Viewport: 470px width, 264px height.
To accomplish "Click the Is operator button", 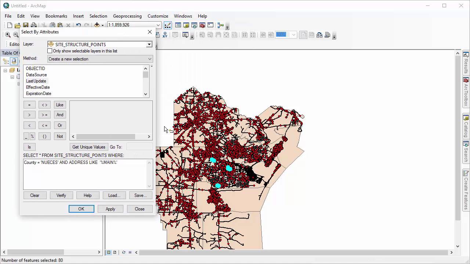I will click(29, 147).
